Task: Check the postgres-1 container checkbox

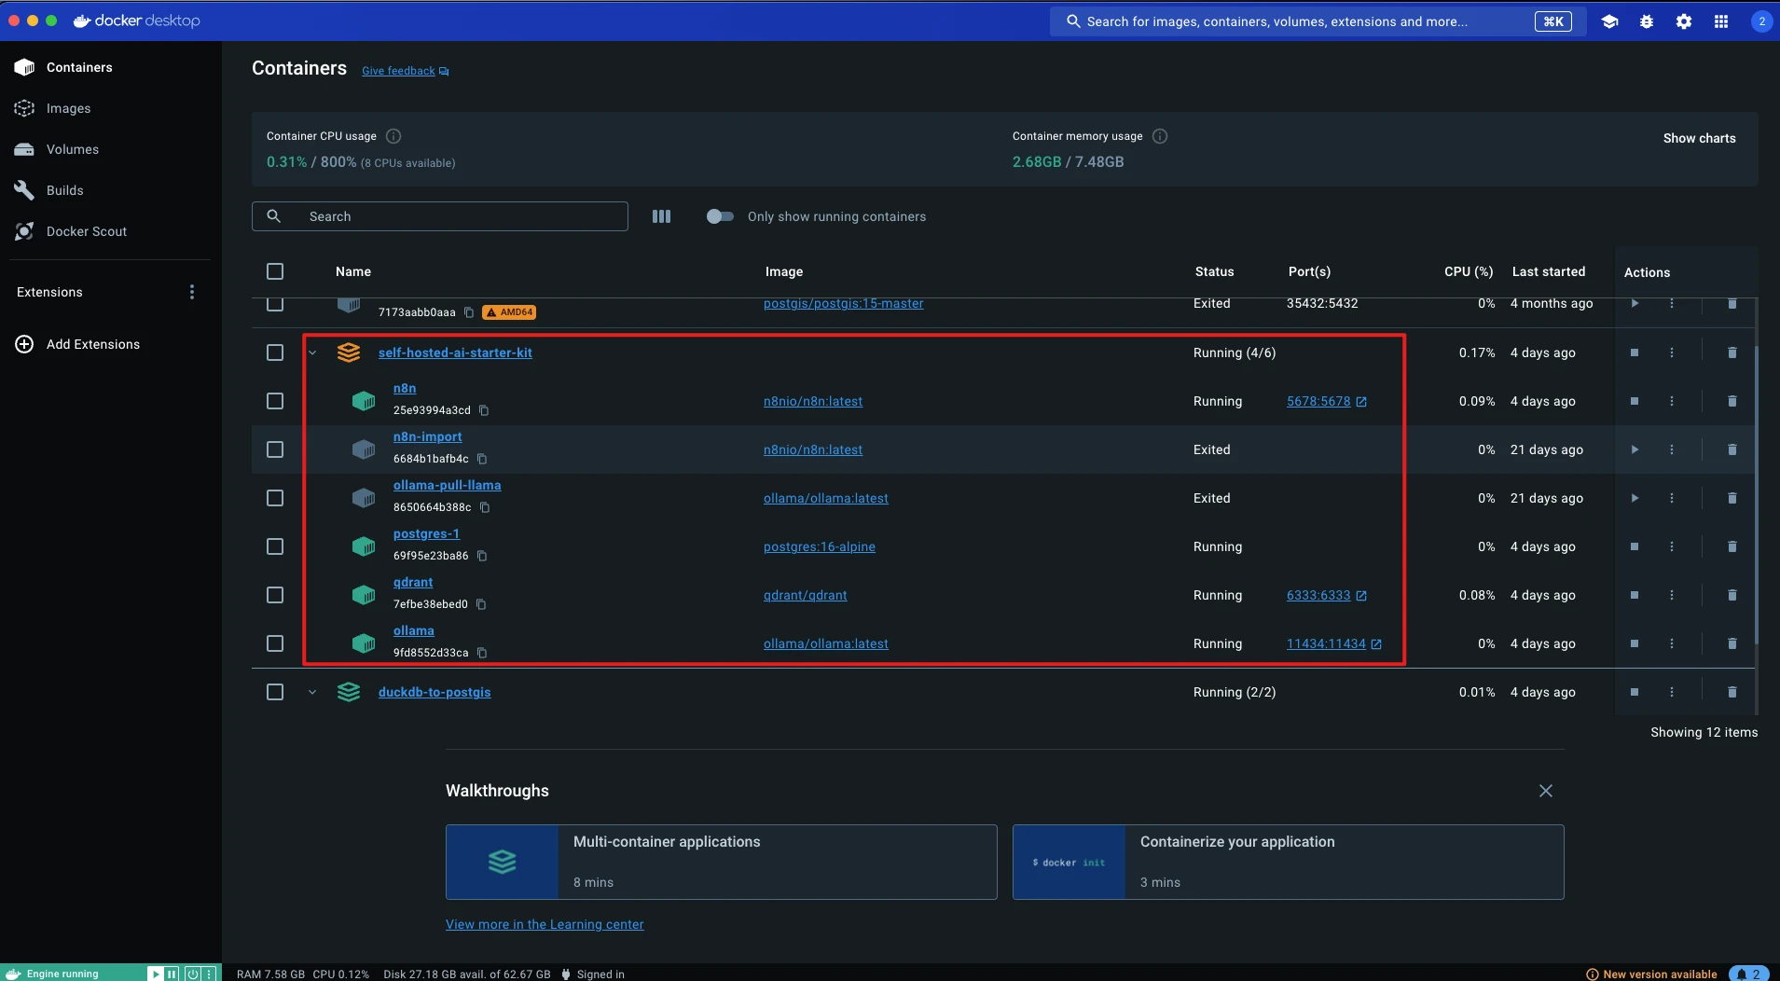Action: point(275,546)
